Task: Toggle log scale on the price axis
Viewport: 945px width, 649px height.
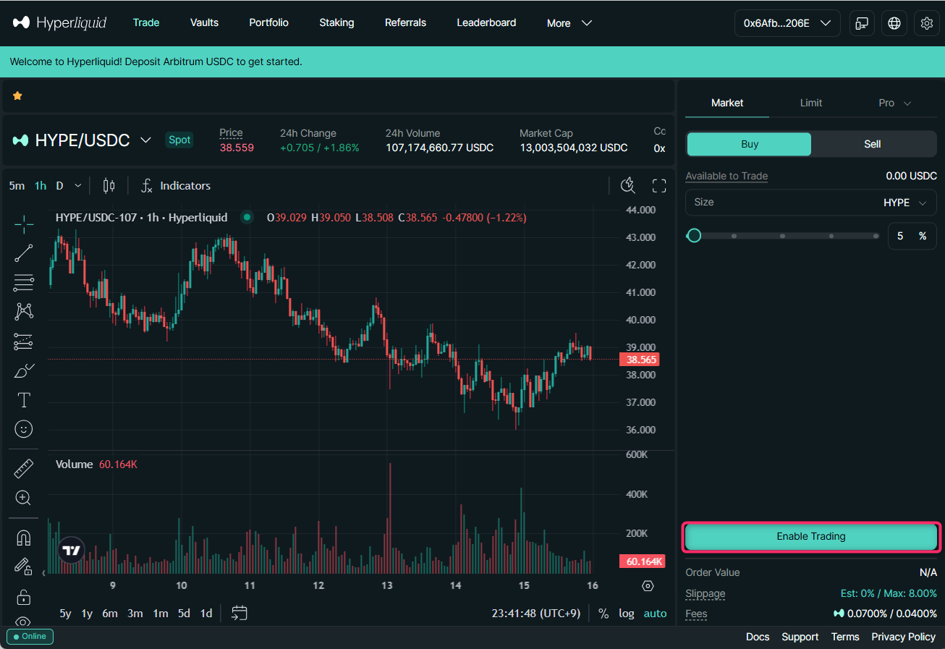Action: [626, 613]
